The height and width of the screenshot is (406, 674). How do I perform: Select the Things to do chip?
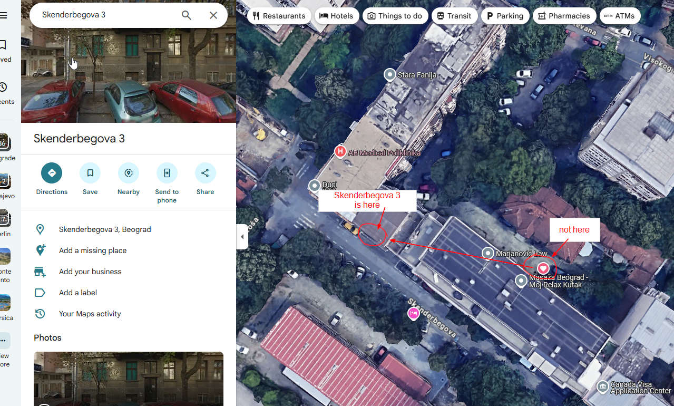click(x=395, y=16)
